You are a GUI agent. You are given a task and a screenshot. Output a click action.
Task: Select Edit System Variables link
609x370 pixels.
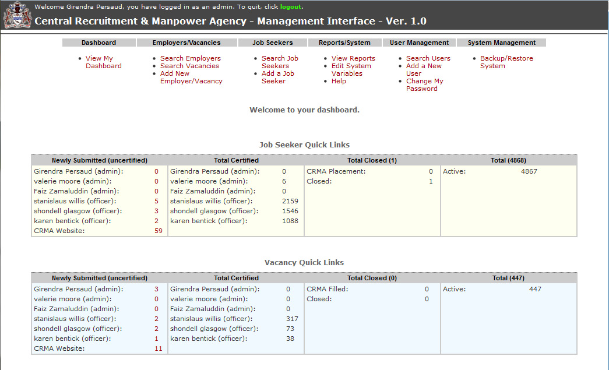pyautogui.click(x=351, y=70)
